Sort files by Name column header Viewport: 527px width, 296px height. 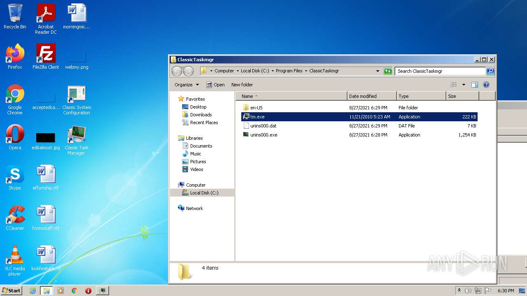(291, 96)
